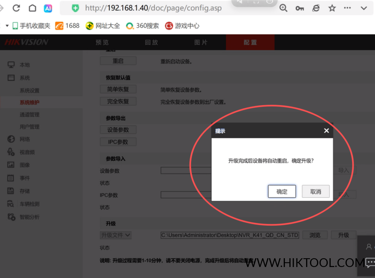This screenshot has width=375, height=278.
Task: Click the 存储 floppy disk icon
Action: tap(11, 191)
